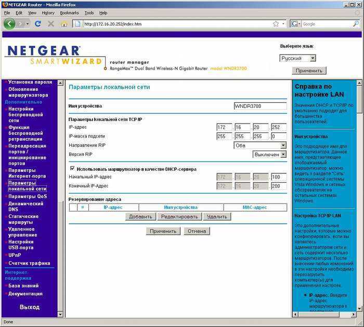
Task: Click the page icon in the address bar
Action: click(x=78, y=24)
